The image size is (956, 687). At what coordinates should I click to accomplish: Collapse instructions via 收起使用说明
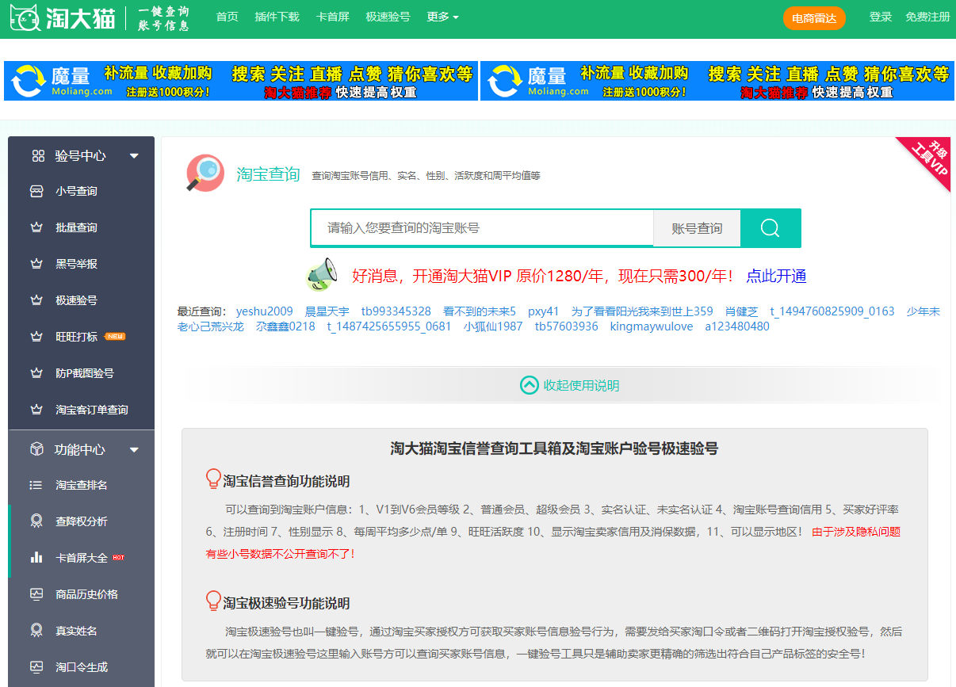(569, 385)
